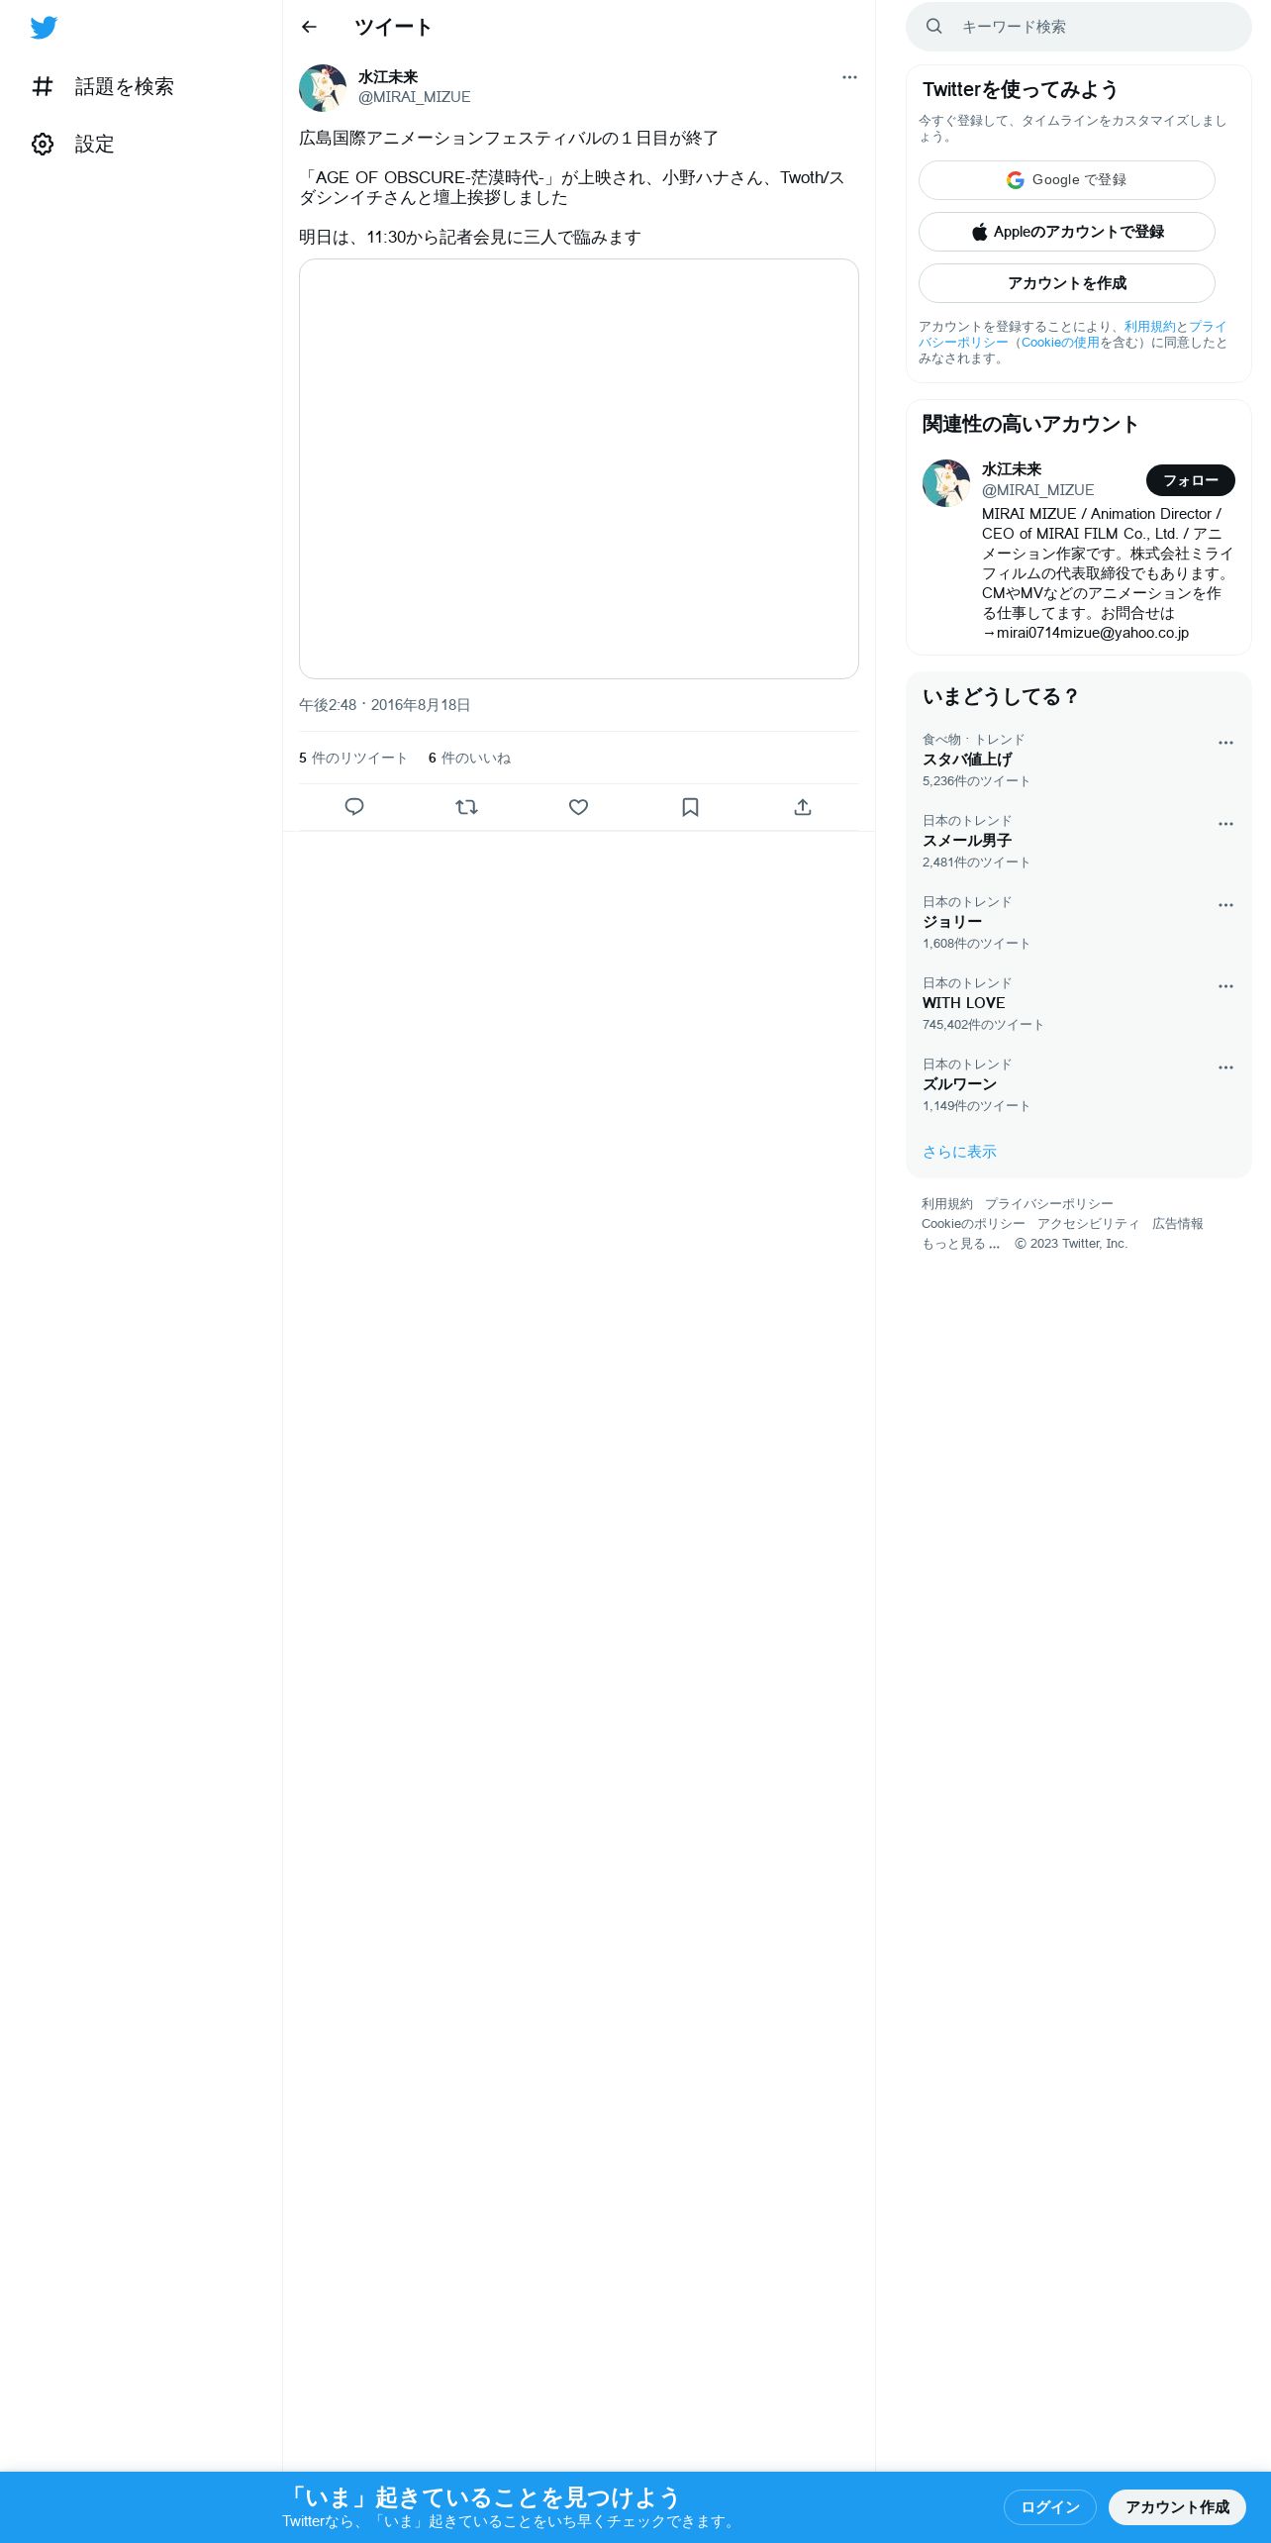Image resolution: width=1271 pixels, height=2543 pixels.
Task: View 5 件のリツイート list
Action: (x=353, y=758)
